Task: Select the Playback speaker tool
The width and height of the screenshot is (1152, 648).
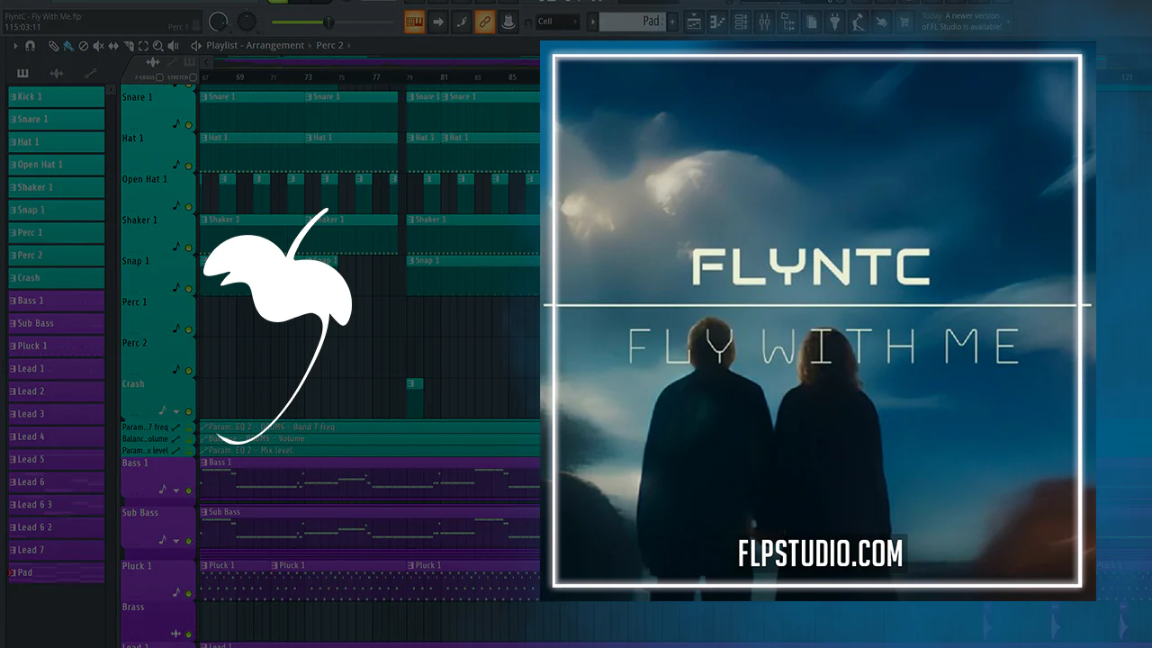Action: pos(174,45)
